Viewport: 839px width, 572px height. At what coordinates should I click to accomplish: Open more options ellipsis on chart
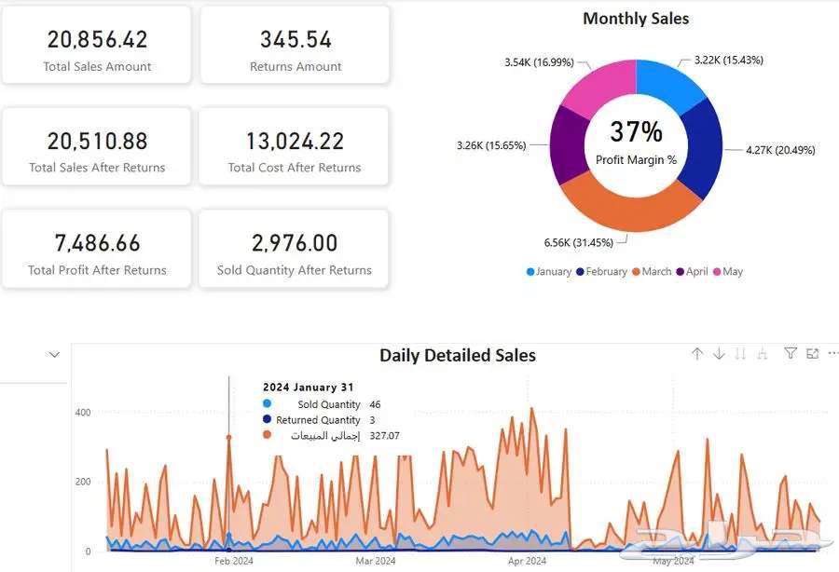coord(832,354)
